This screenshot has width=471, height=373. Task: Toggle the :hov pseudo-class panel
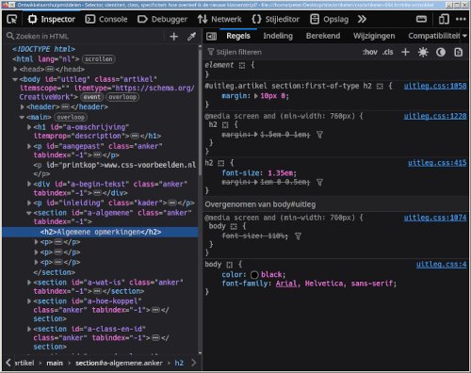coord(369,52)
